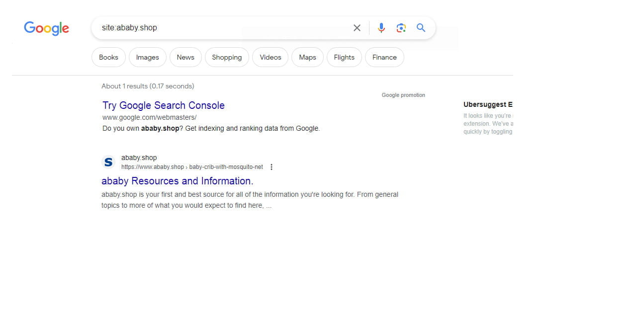Go to the Shopping tab
This screenshot has height=327, width=642.
coord(227,57)
